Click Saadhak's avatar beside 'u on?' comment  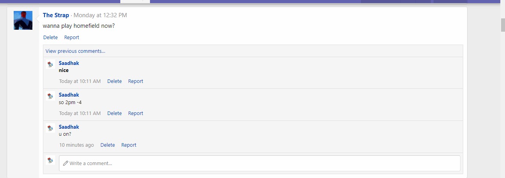pyautogui.click(x=50, y=128)
